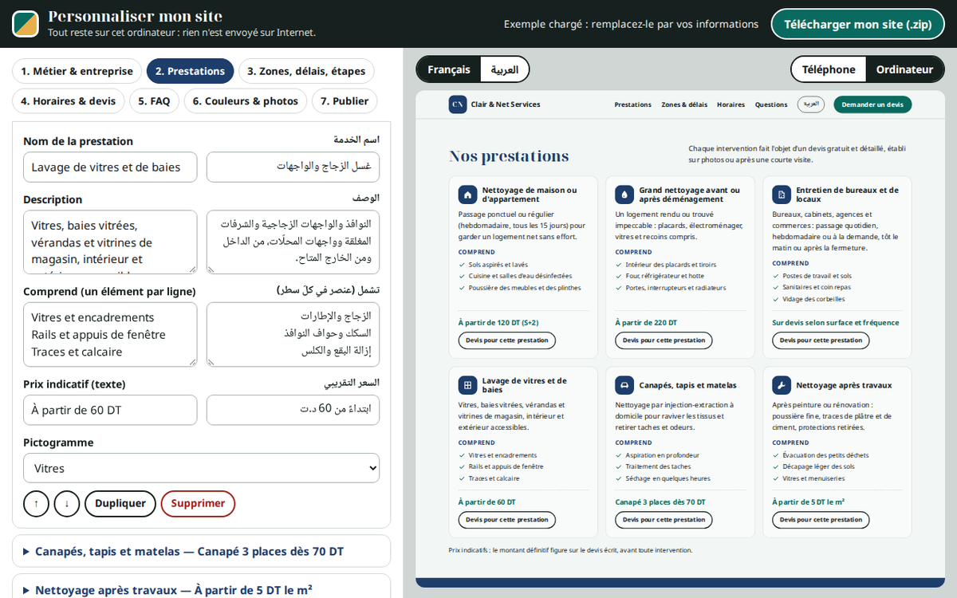Expand Nettoyage après travaux section

click(201, 589)
